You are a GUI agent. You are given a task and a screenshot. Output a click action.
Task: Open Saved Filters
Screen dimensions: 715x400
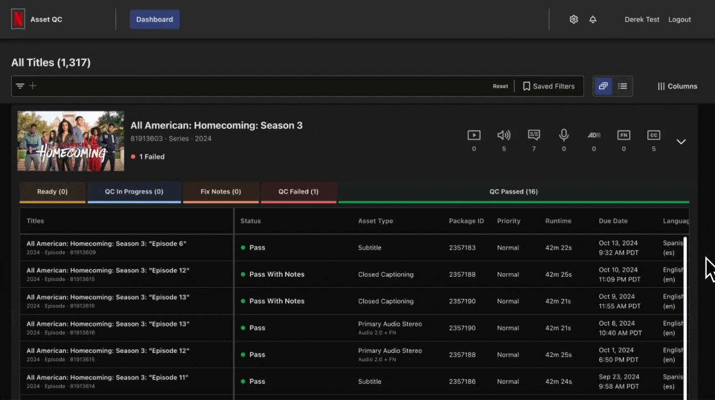[x=549, y=86]
